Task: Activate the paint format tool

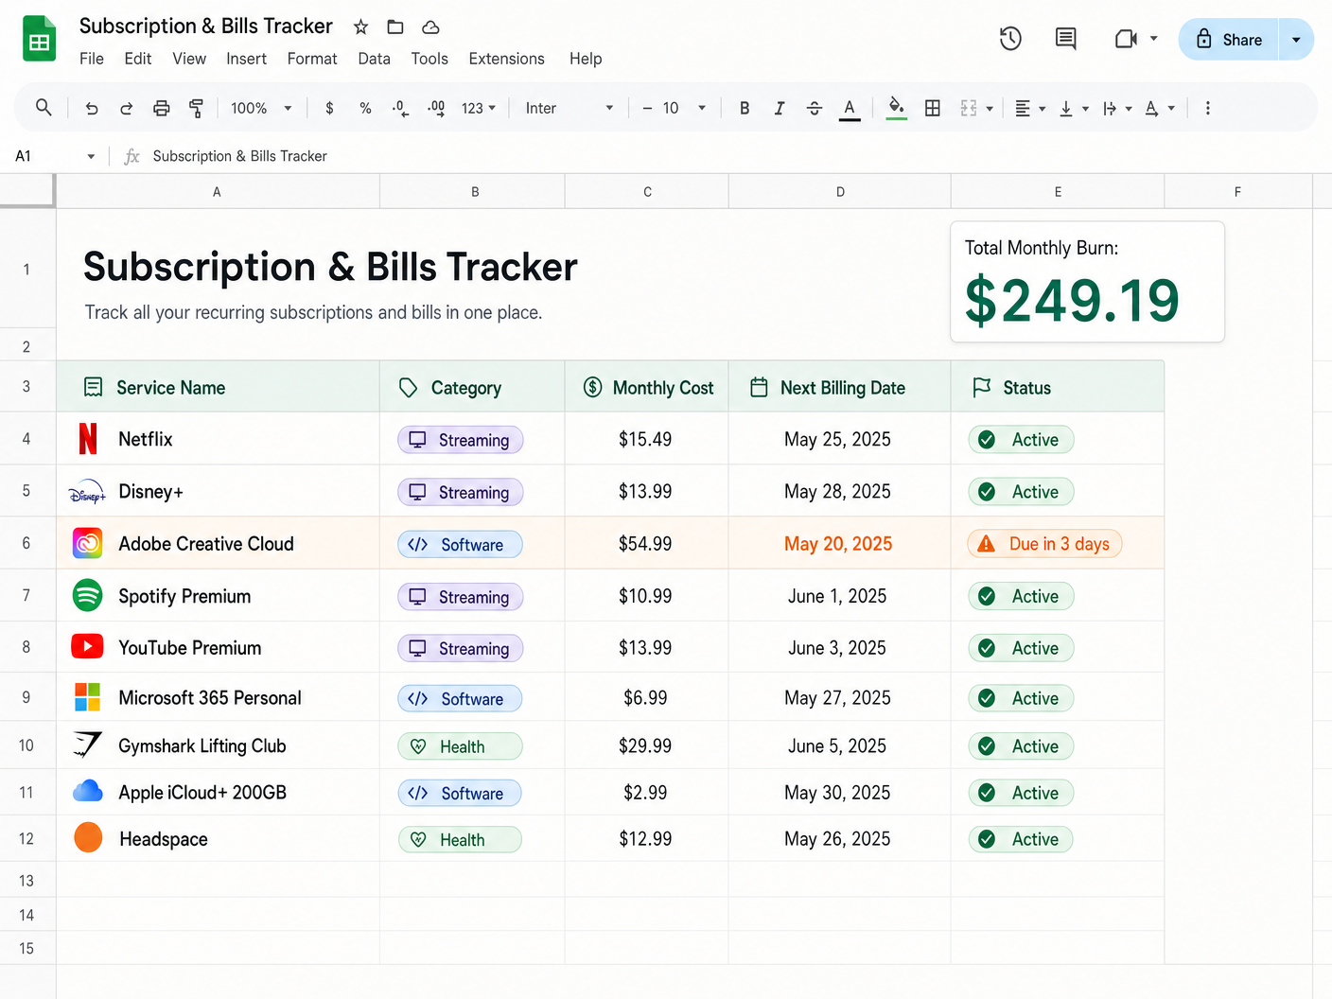Action: click(x=196, y=109)
